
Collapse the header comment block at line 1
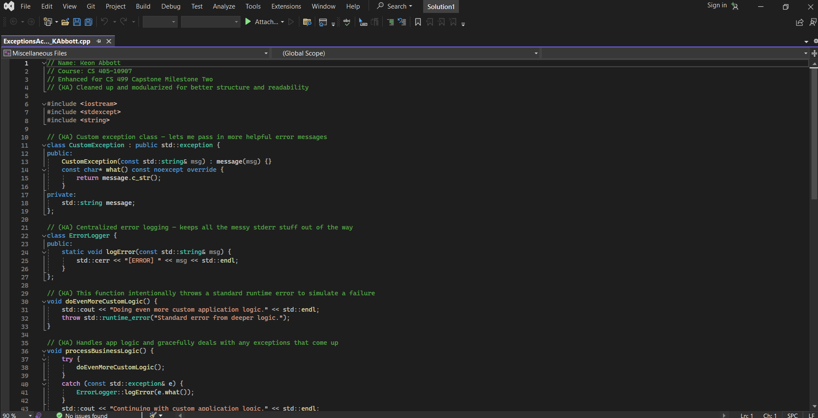pyautogui.click(x=44, y=63)
